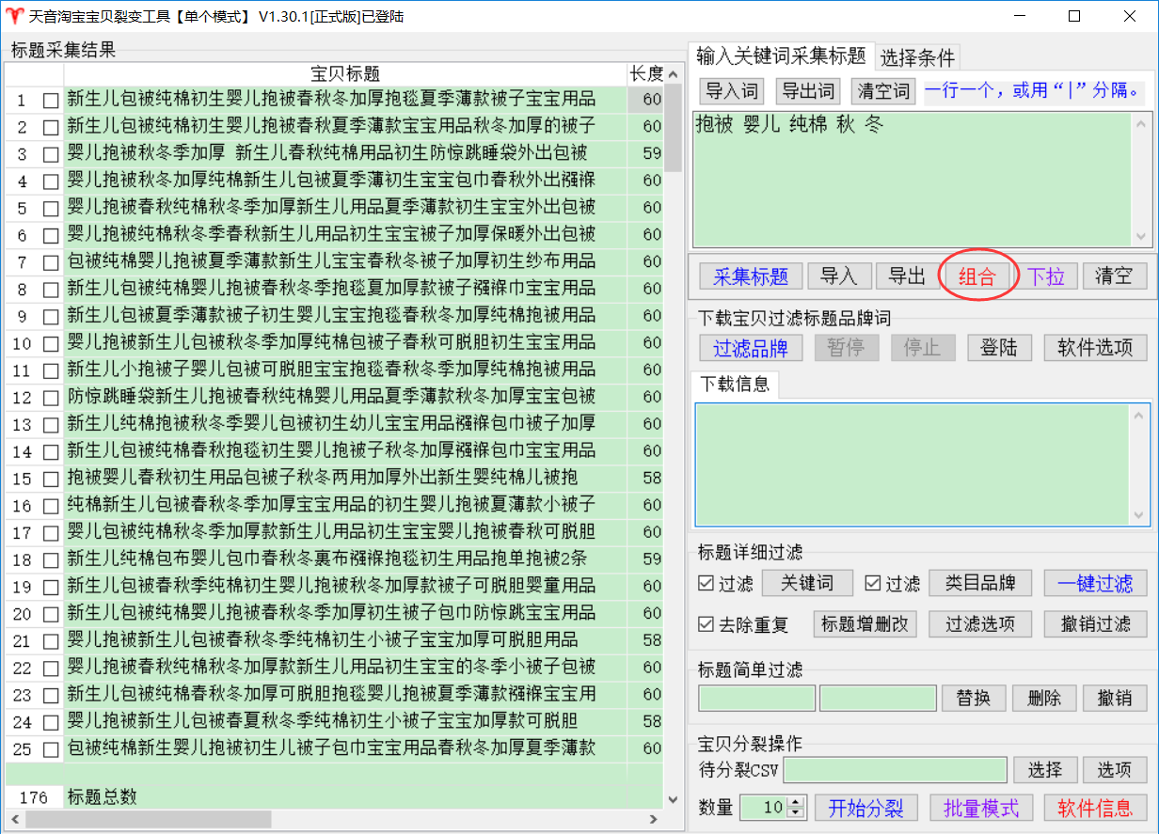Screen dimensions: 1159x834
Task: Uncheck the 过滤 checkbox beside 关键词 button
Action: coord(707,584)
